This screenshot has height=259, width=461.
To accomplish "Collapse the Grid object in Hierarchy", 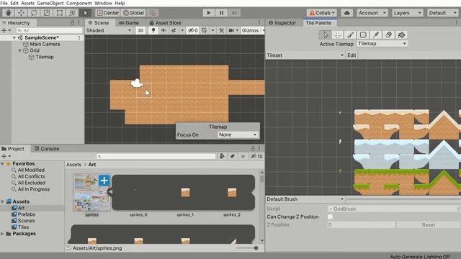I will click(x=19, y=50).
